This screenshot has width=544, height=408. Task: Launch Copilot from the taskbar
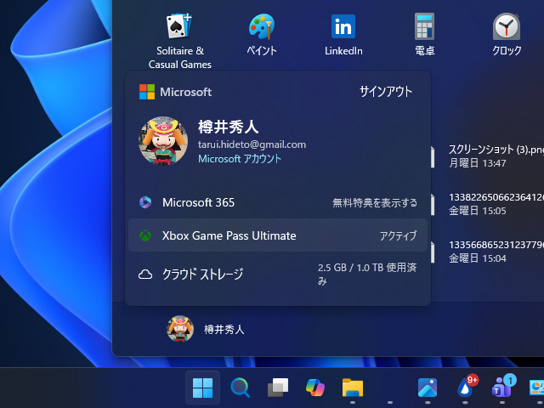[x=315, y=388]
